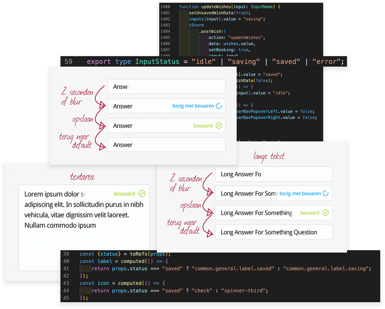Screen dimensions: 385x309
Task: Click the 'Long Answer For Som' saving field
Action: click(x=274, y=193)
